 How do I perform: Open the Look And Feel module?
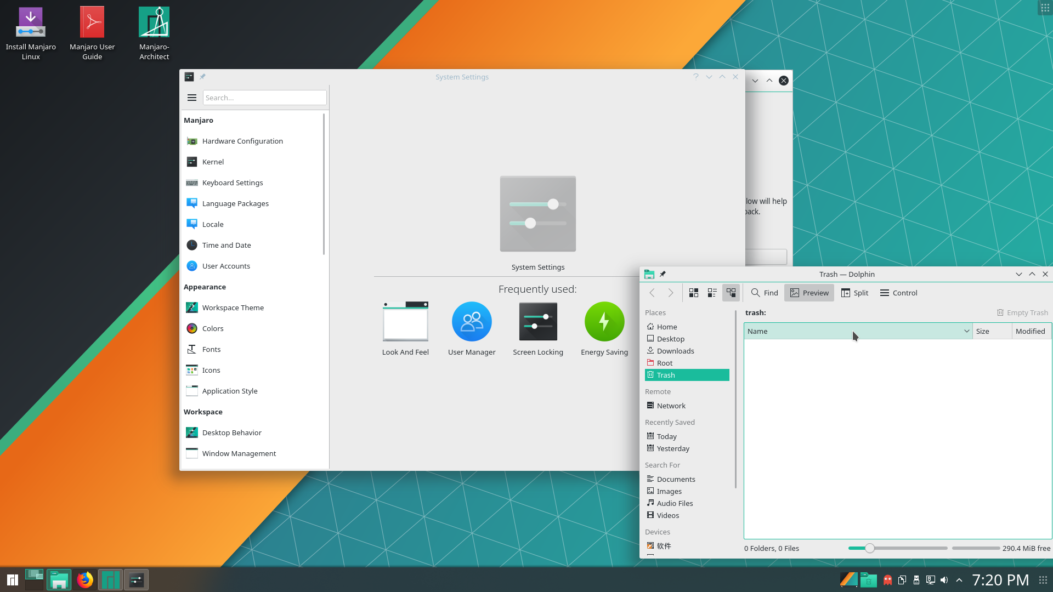[405, 328]
